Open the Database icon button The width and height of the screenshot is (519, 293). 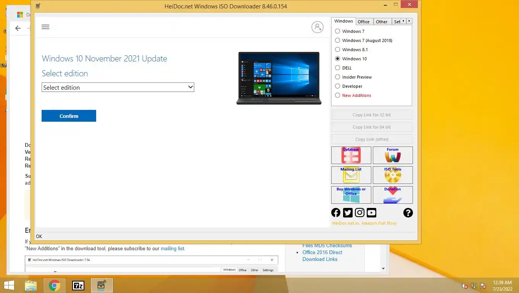[x=351, y=155]
